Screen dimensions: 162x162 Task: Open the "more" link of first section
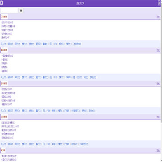(x=158, y=17)
